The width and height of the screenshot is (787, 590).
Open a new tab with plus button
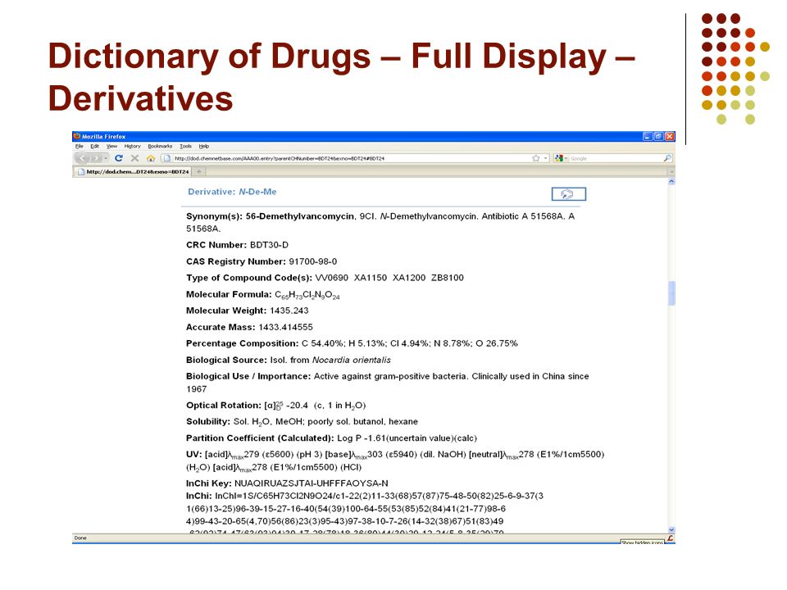[x=198, y=171]
